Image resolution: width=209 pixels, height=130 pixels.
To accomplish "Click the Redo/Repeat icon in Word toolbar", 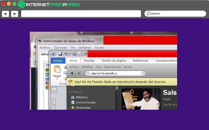I will click(74, 54).
